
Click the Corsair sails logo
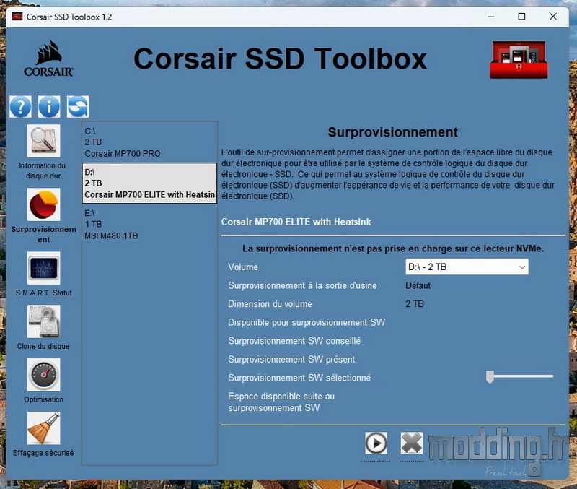pyautogui.click(x=48, y=59)
